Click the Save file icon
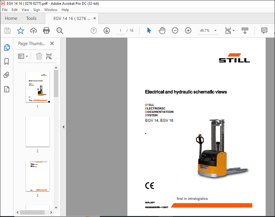275x217 pixels. [x=7, y=31]
